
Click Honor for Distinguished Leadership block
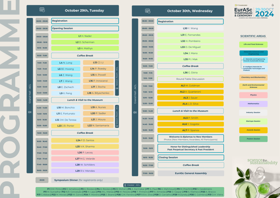[191, 148]
